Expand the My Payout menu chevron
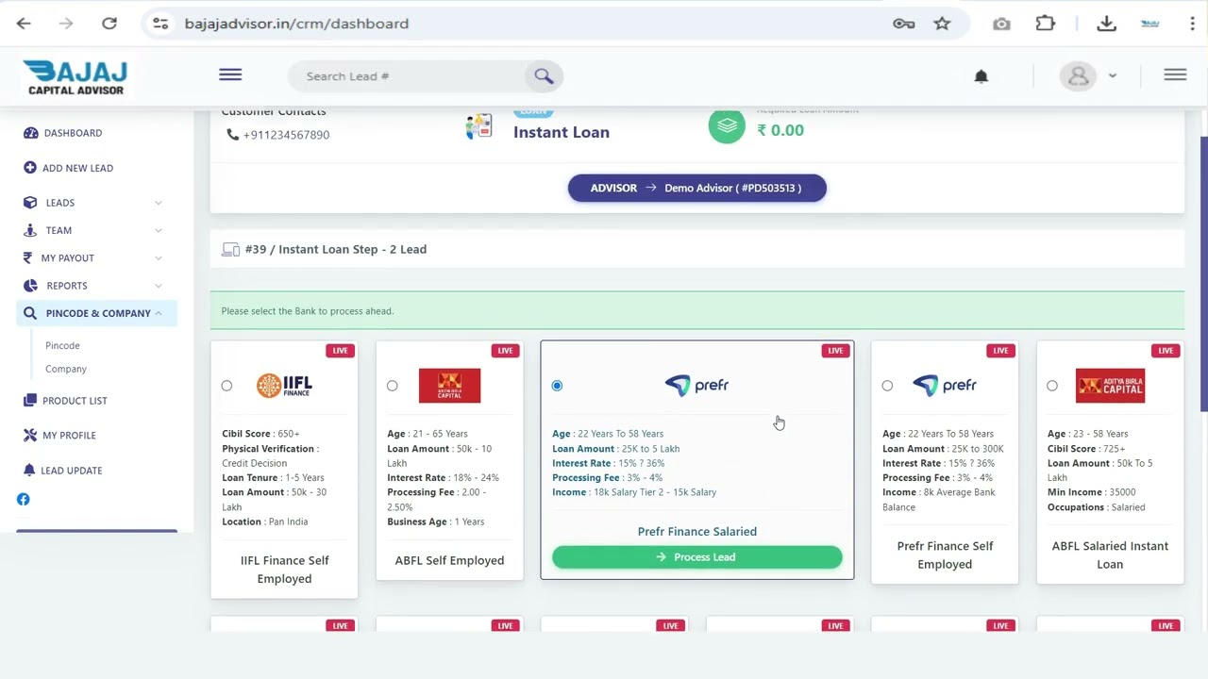 (158, 257)
